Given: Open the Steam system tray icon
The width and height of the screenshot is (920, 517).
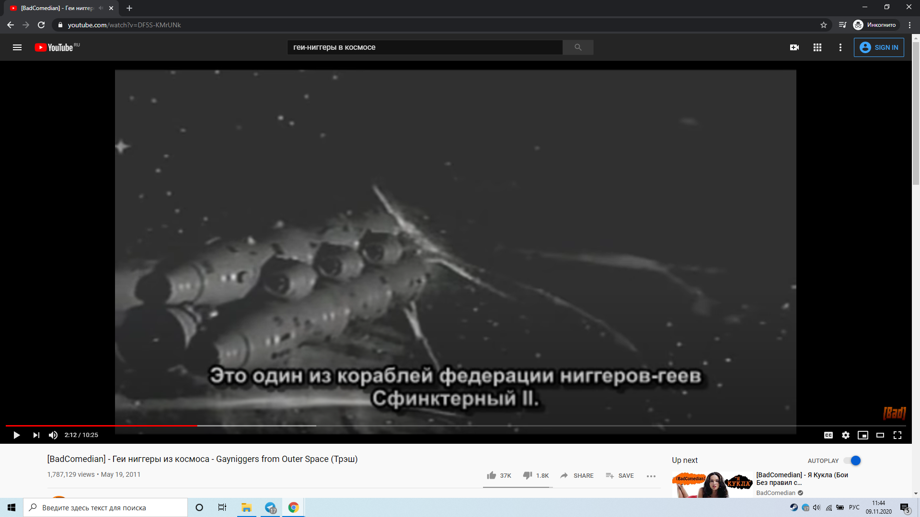Looking at the screenshot, I should (794, 507).
